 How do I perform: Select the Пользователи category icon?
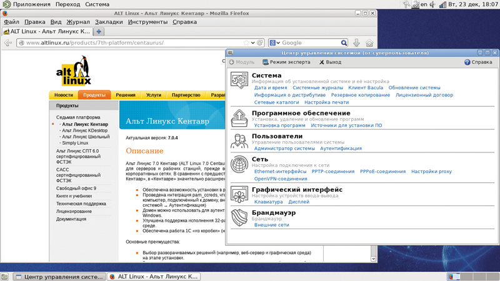click(239, 141)
